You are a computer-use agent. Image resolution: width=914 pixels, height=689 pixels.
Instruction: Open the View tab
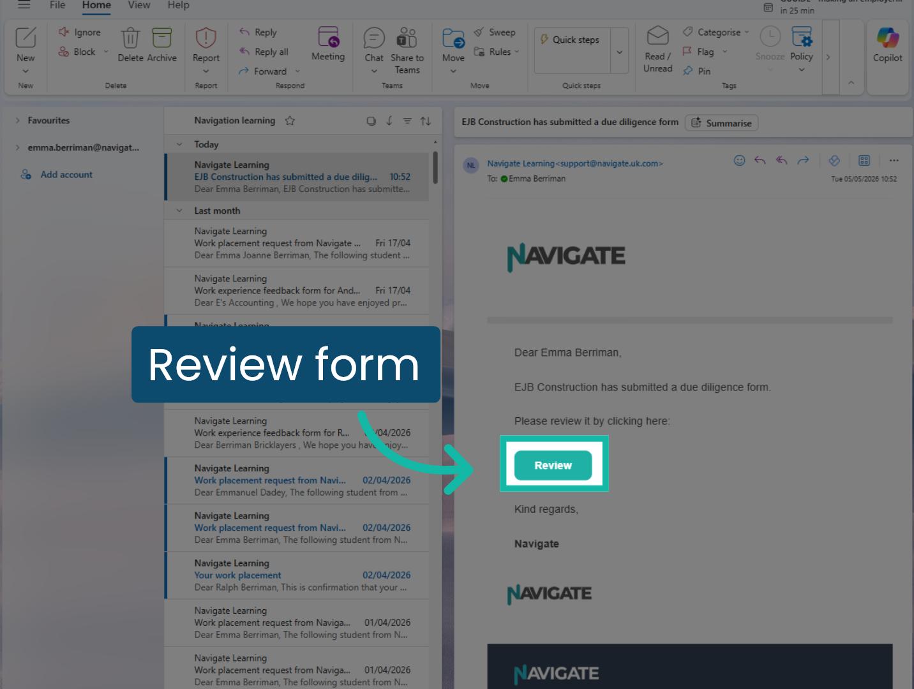click(x=139, y=5)
